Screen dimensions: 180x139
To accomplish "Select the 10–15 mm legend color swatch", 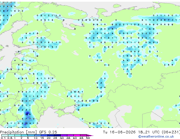I will [x=37, y=135].
